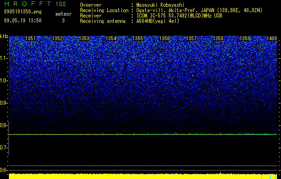Click the 1.1 kHz axis label

pos(4,58)
